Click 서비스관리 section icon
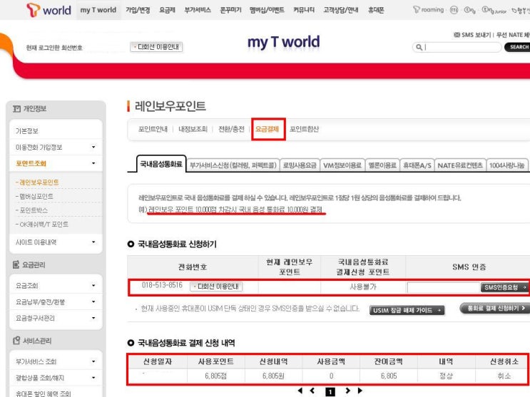This screenshot has height=397, width=530. pos(16,341)
